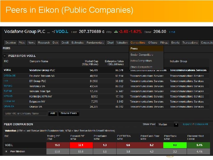Click the Enter RIC or Company Name field
The image size is (213, 160).
(x=25, y=113)
